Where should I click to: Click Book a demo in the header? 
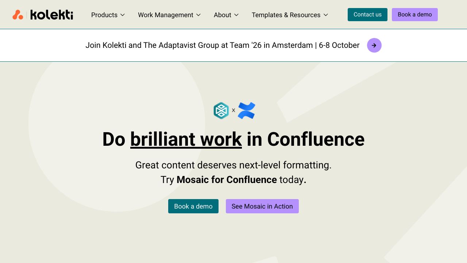(415, 15)
